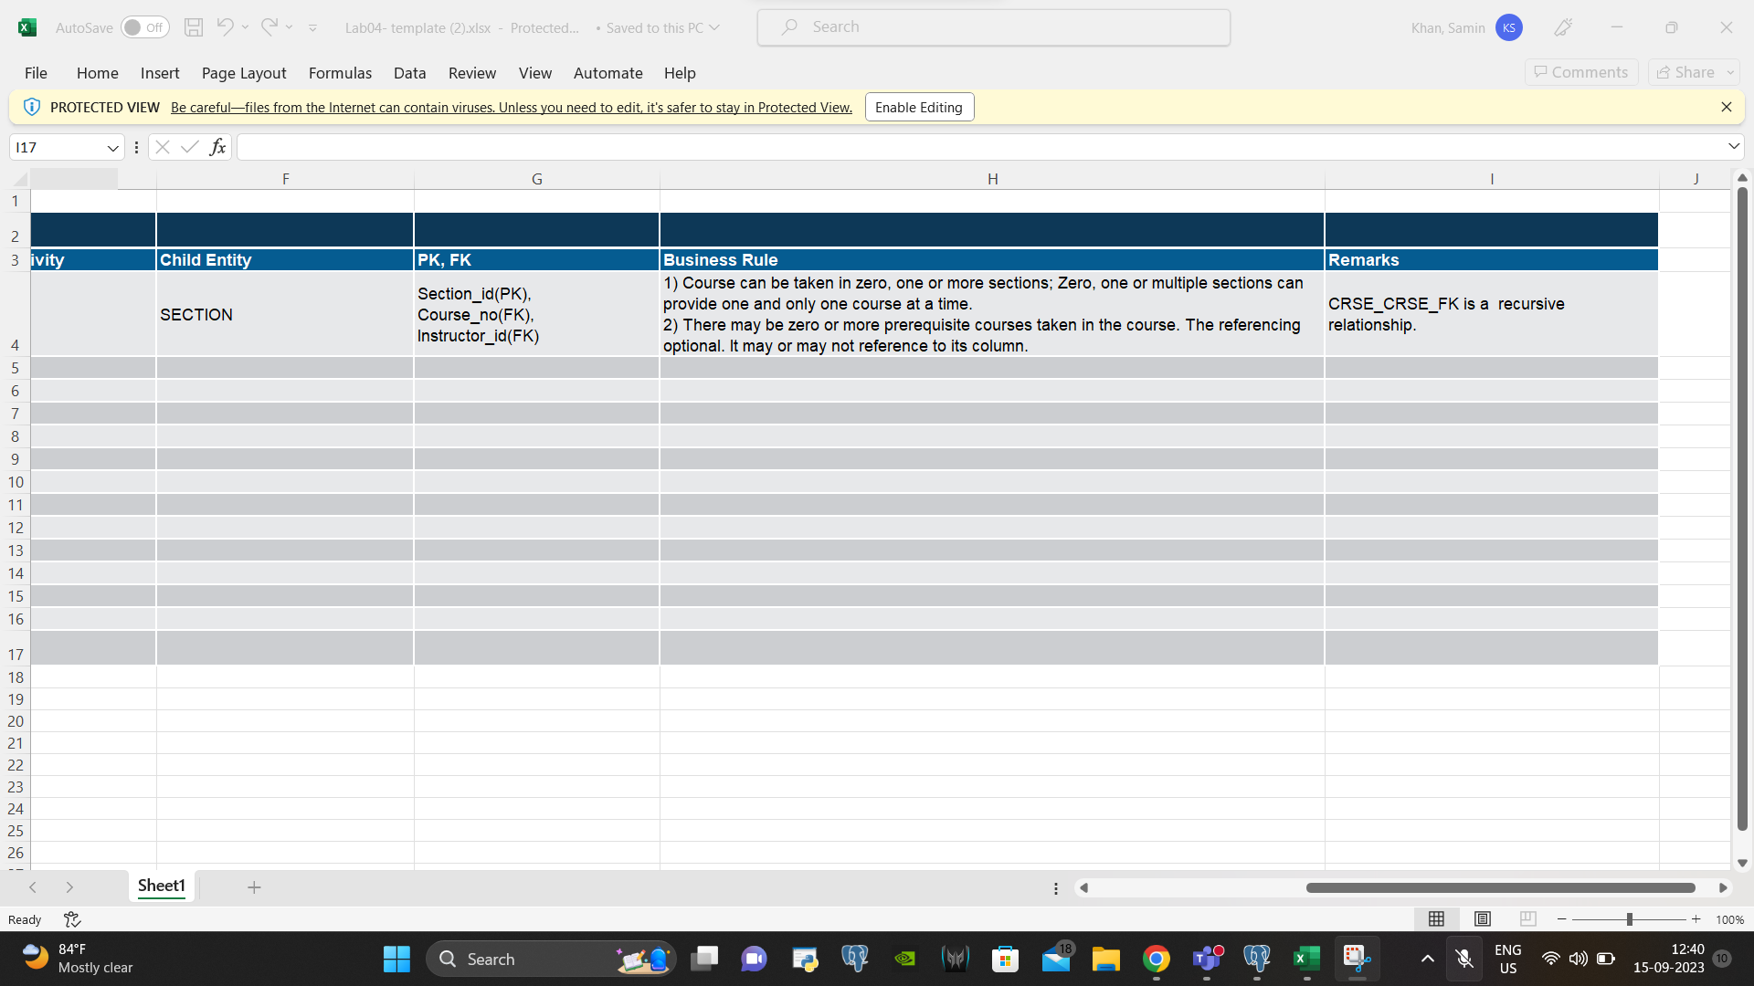
Task: Switch to Page Break Preview view icon
Action: pos(1527,919)
